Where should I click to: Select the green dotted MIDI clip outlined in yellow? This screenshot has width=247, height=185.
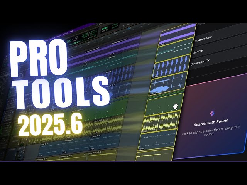(x=164, y=104)
